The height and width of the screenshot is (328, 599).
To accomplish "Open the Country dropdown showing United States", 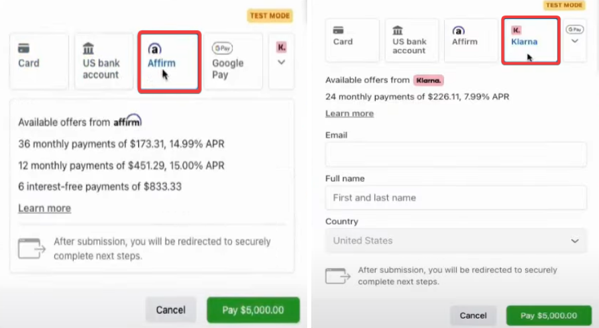I will [x=456, y=241].
